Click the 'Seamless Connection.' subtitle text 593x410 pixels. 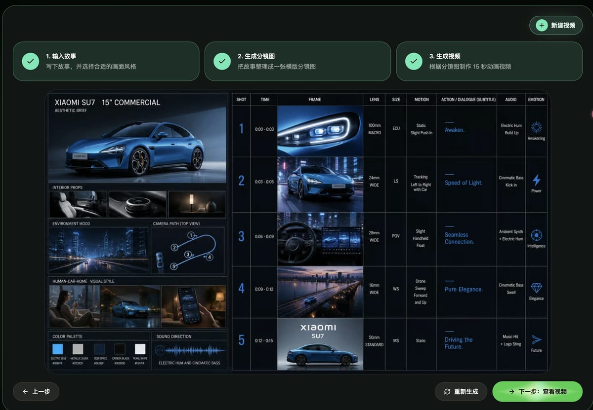click(460, 238)
